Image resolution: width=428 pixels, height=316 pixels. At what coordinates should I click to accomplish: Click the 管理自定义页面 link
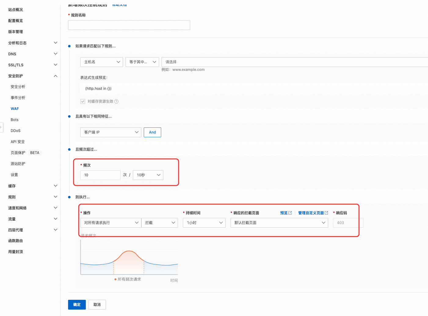pyautogui.click(x=311, y=213)
